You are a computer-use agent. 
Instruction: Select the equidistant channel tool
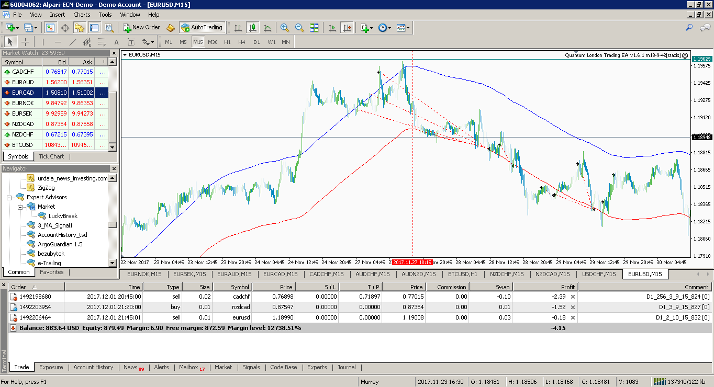coord(87,42)
